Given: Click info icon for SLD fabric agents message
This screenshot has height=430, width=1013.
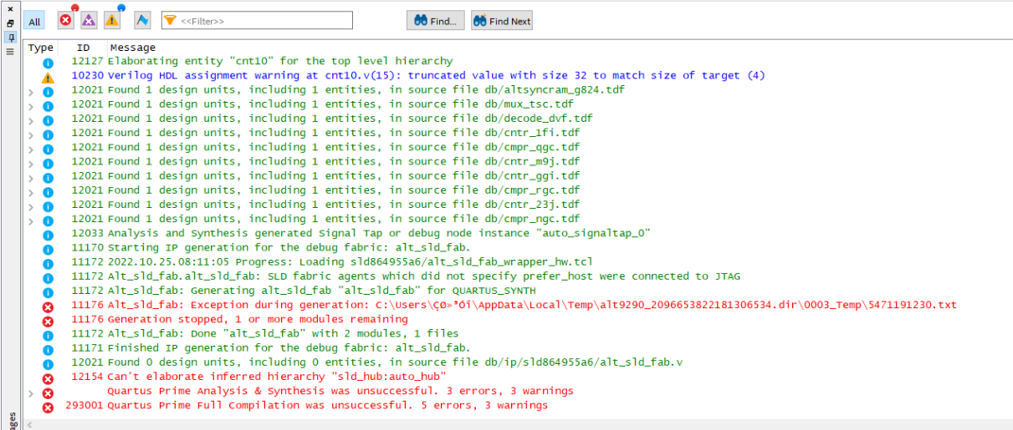Looking at the screenshot, I should coord(48,277).
